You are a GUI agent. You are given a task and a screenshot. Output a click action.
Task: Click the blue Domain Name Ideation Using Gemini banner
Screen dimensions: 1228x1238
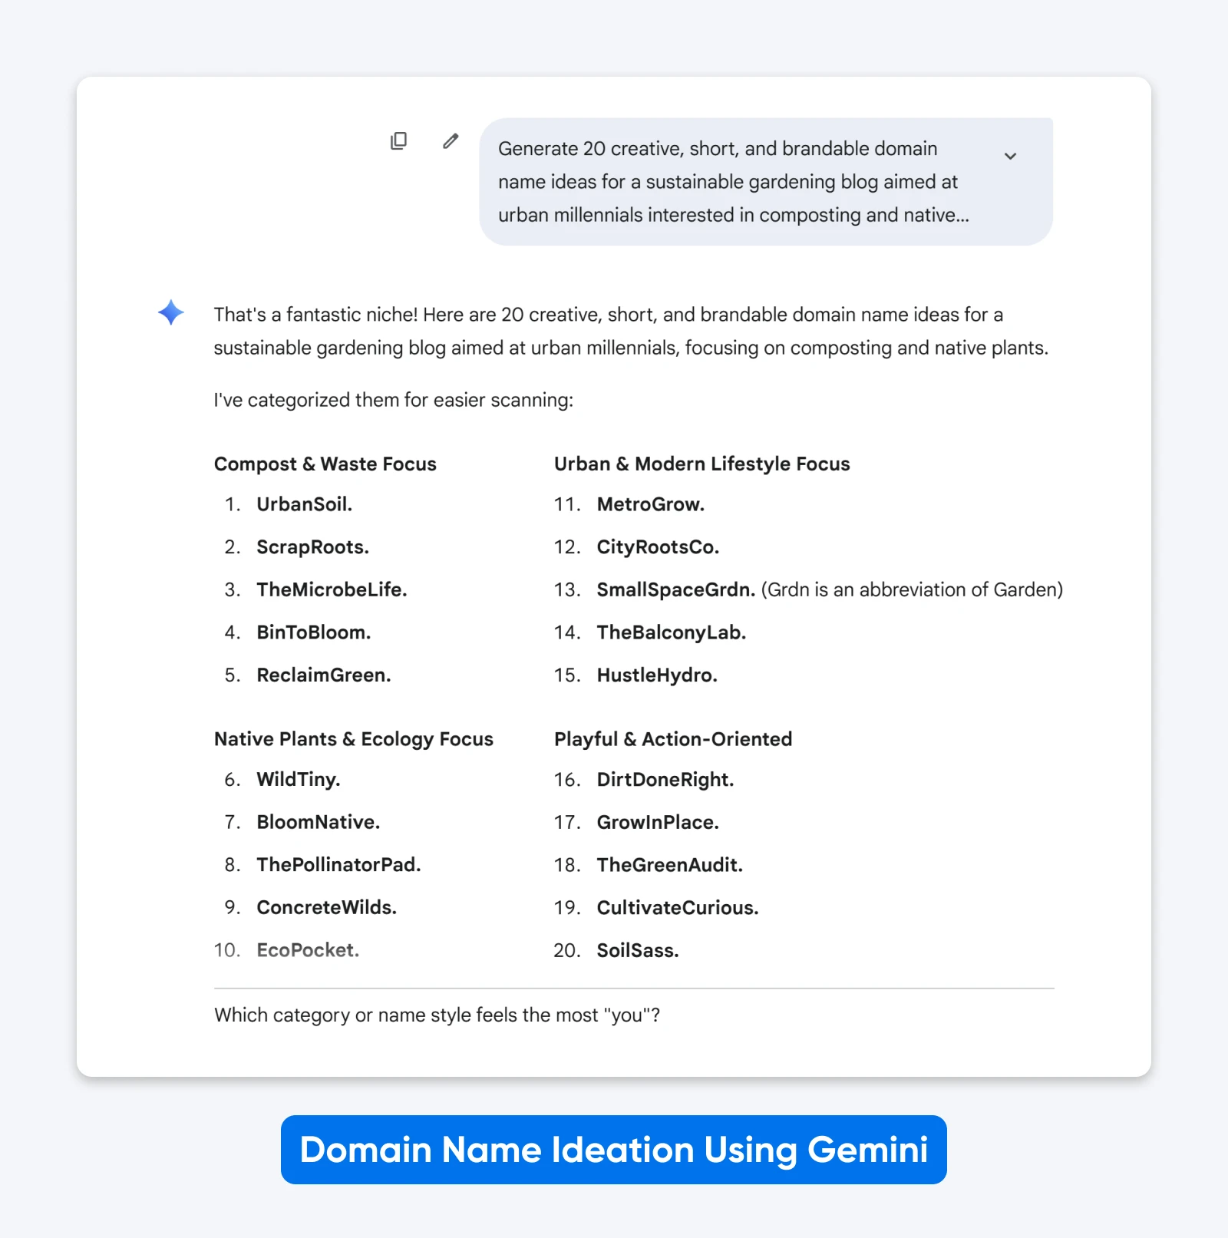click(x=614, y=1150)
